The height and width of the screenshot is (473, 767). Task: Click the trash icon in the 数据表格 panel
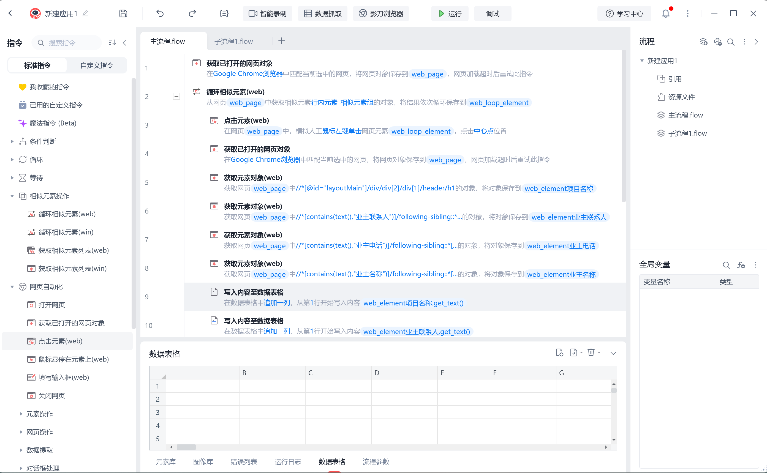click(591, 352)
